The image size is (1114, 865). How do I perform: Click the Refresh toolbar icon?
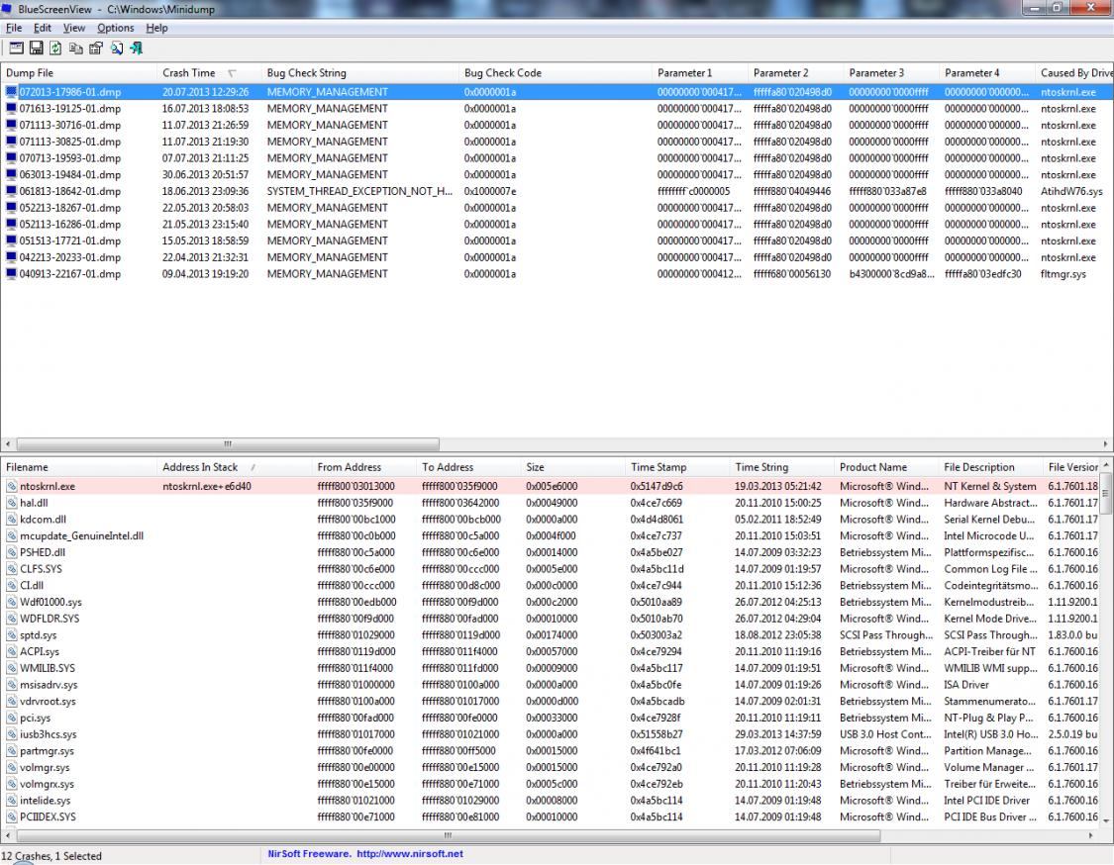[55, 48]
